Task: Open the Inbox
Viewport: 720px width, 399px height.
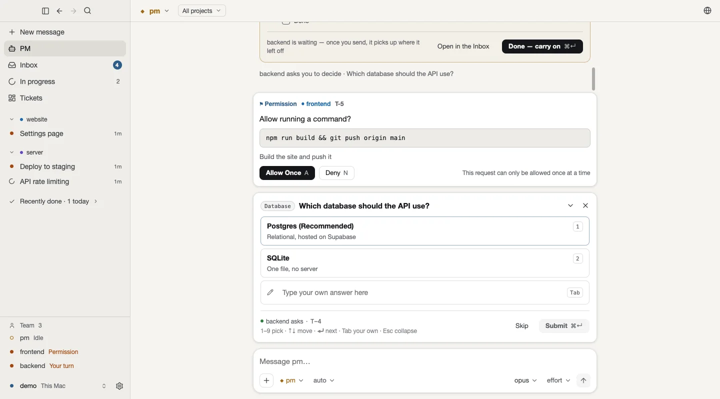Action: [65, 65]
